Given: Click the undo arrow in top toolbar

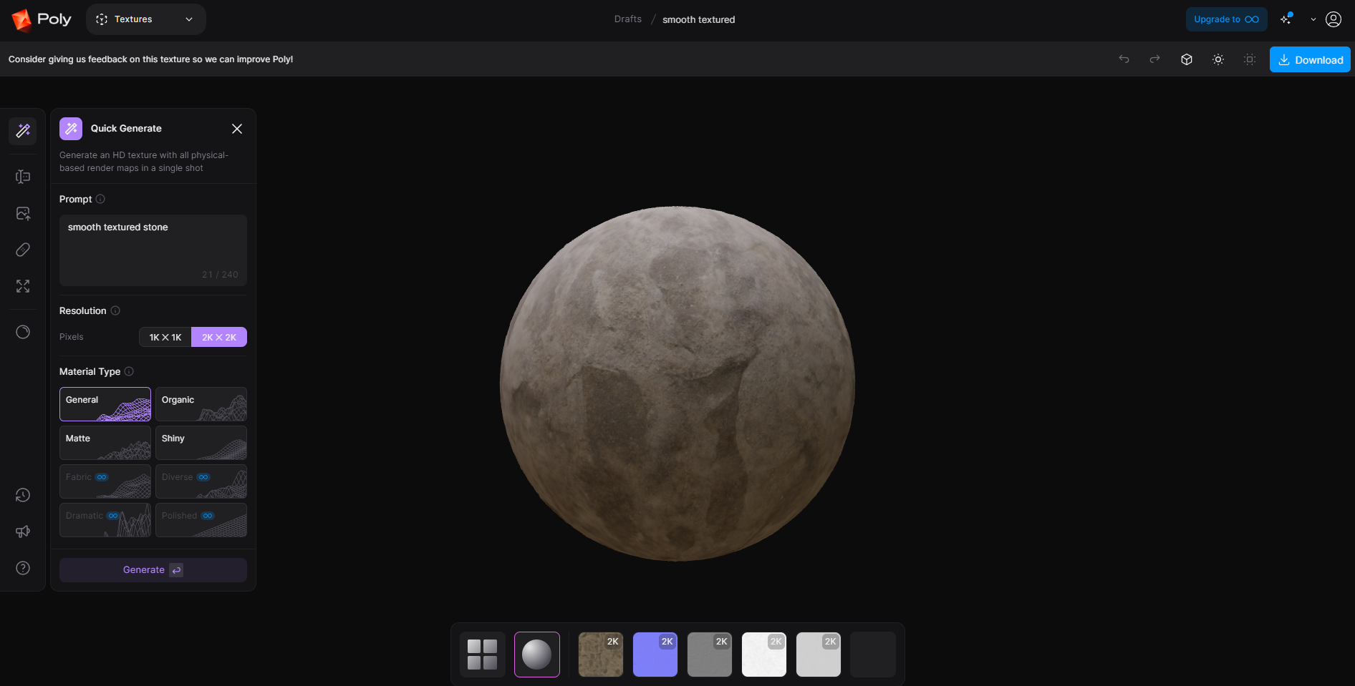Looking at the screenshot, I should click(1124, 59).
